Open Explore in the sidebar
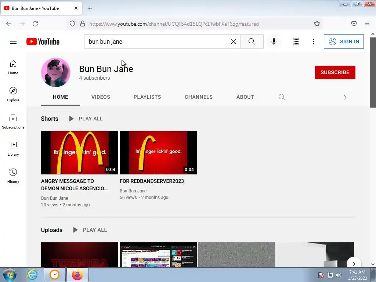 [13, 94]
